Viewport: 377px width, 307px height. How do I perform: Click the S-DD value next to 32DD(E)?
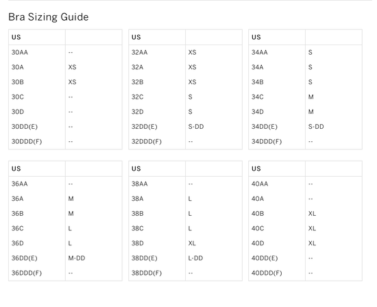196,127
